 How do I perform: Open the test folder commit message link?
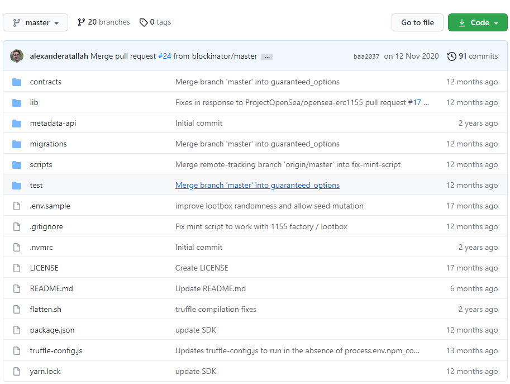pos(257,186)
